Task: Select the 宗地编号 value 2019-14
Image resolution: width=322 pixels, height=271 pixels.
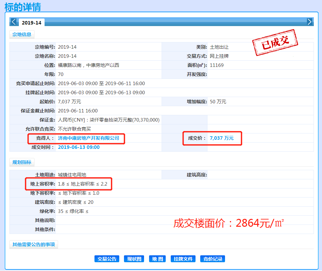Action: click(67, 47)
